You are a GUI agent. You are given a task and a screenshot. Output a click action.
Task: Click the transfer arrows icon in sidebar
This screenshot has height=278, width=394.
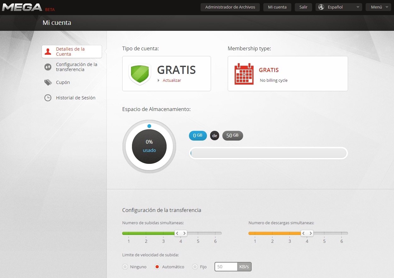[48, 67]
